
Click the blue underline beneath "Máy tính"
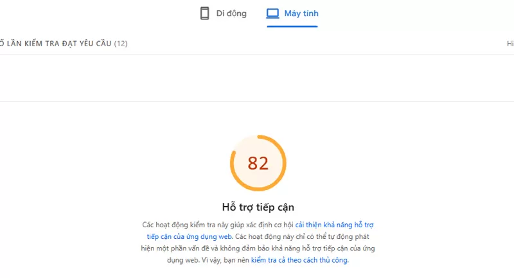(292, 26)
